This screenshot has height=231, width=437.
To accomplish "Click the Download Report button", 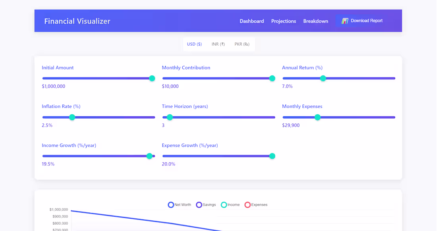I will pos(362,21).
